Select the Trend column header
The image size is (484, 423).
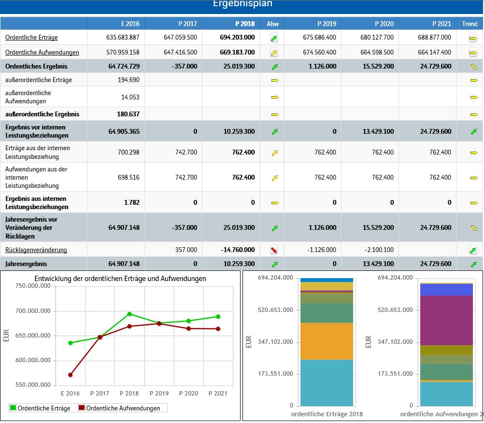pos(470,24)
